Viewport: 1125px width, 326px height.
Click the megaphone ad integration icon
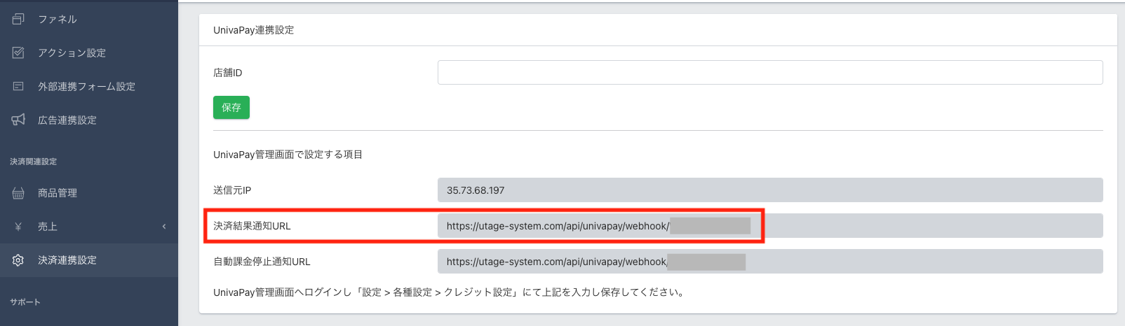point(18,120)
